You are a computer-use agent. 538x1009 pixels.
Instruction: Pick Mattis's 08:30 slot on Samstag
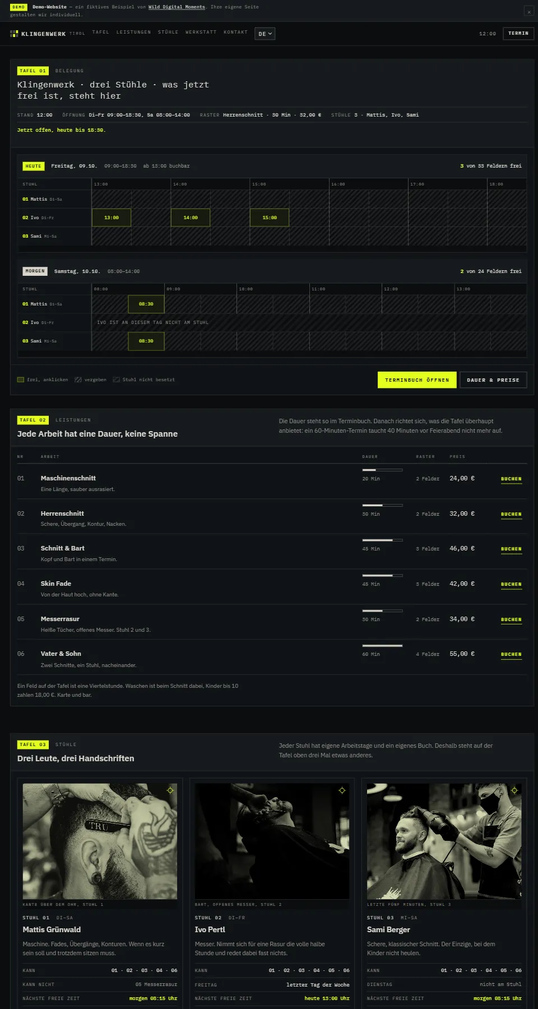tap(146, 304)
